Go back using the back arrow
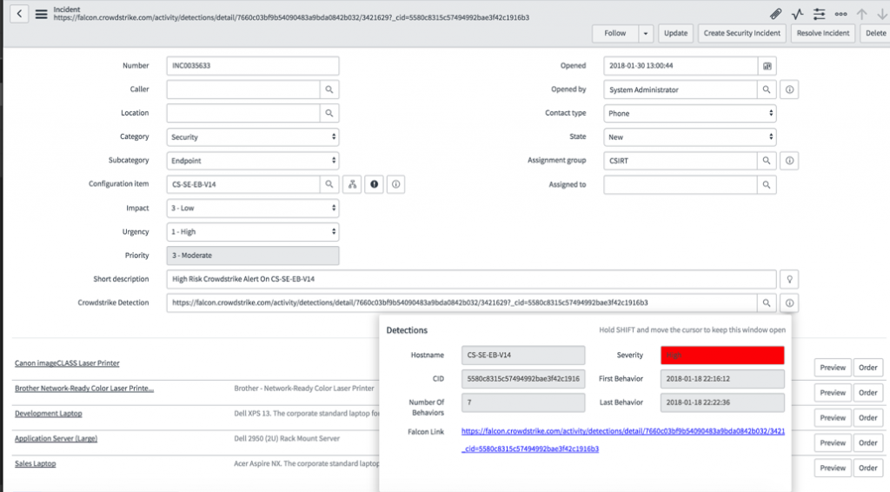890x492 pixels. click(x=19, y=14)
